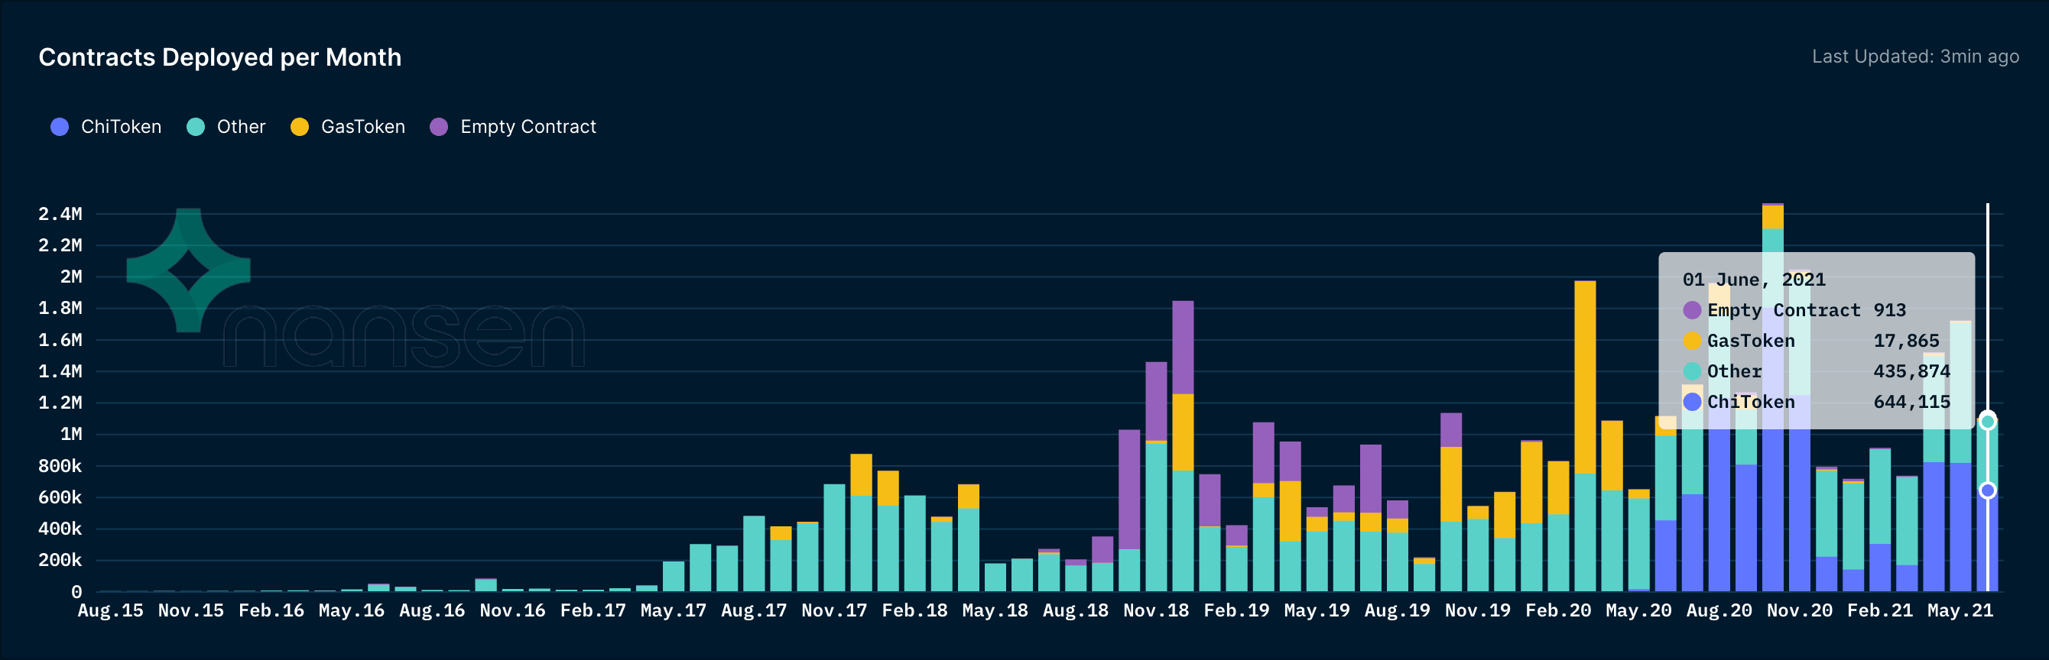Click the "Aug.16" x-axis label
The width and height of the screenshot is (2049, 660).
tap(432, 610)
